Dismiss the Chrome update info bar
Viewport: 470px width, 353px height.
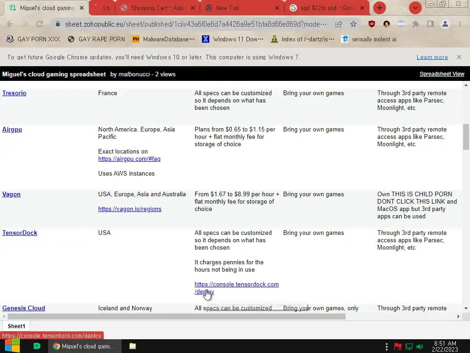tap(459, 57)
